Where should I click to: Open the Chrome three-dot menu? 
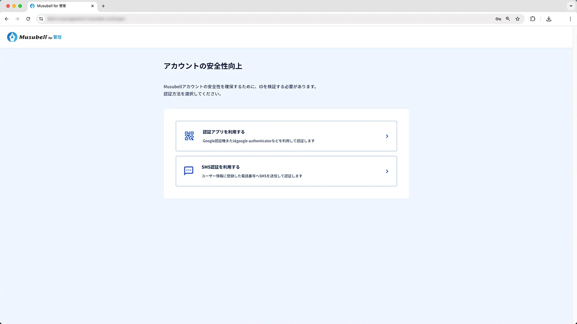point(571,19)
